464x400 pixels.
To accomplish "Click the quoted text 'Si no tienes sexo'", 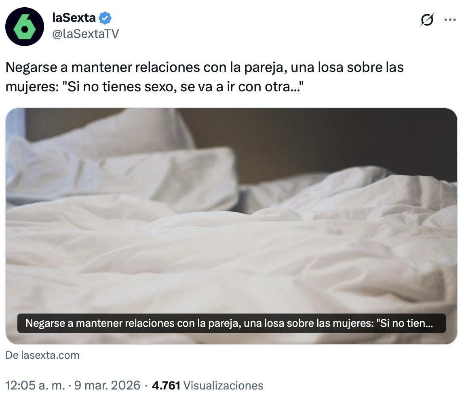I will [121, 87].
